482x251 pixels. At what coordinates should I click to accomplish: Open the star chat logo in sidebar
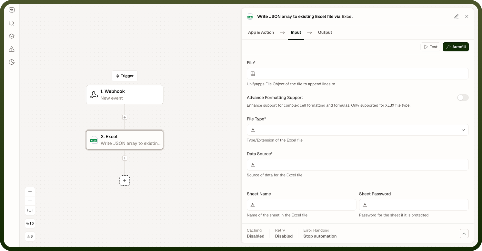[x=12, y=10]
